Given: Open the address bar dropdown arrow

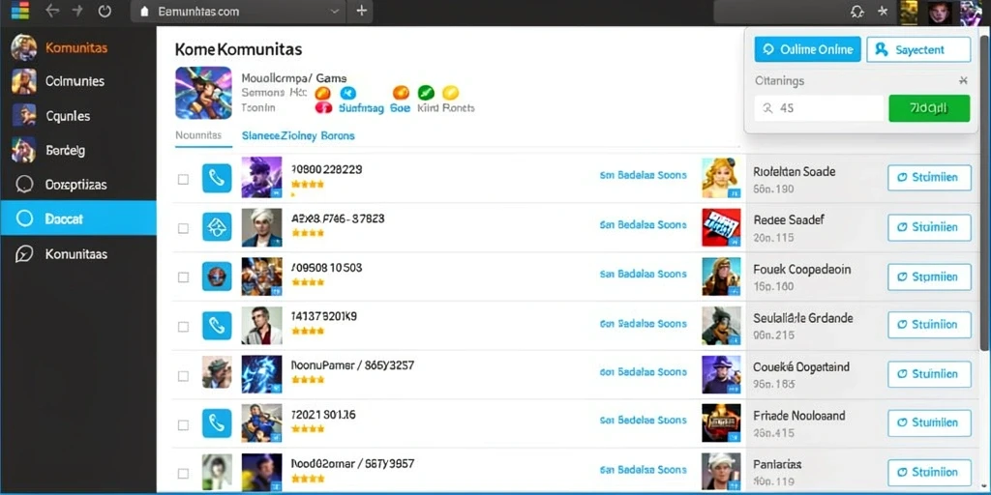Looking at the screenshot, I should [335, 12].
